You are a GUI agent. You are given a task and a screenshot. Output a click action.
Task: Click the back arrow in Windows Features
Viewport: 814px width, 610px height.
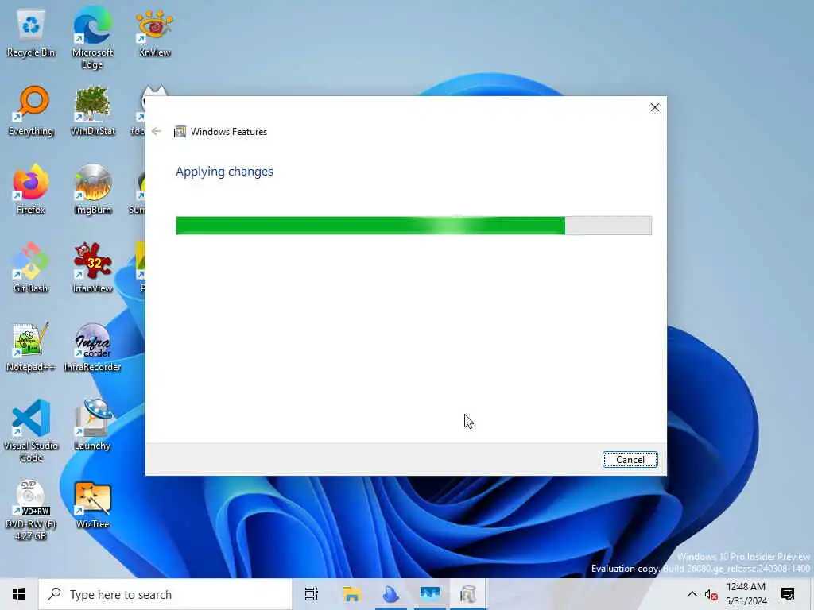coord(157,131)
